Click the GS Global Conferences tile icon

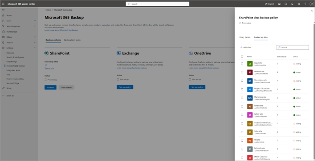click(250, 124)
